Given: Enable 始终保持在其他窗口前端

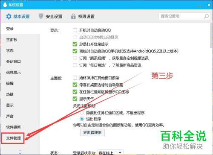Looking at the screenshot, I should tap(75, 78).
